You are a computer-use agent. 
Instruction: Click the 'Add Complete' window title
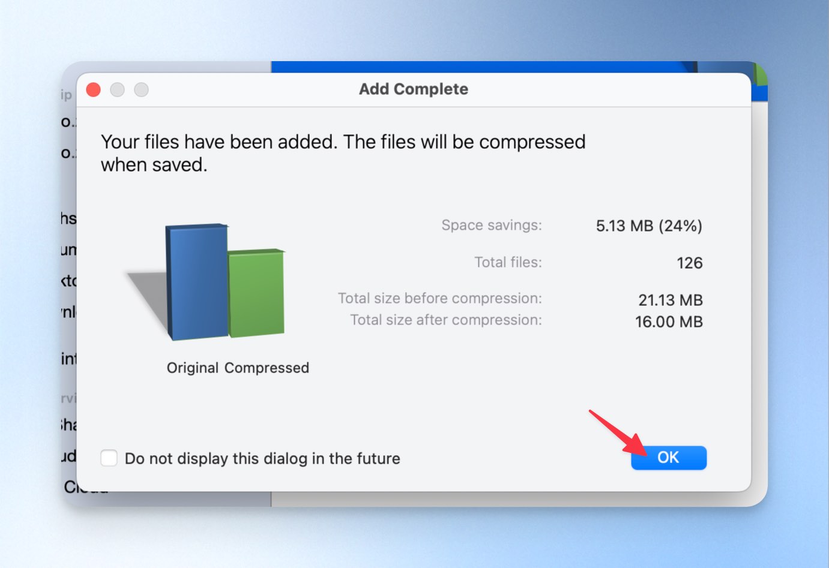(414, 89)
